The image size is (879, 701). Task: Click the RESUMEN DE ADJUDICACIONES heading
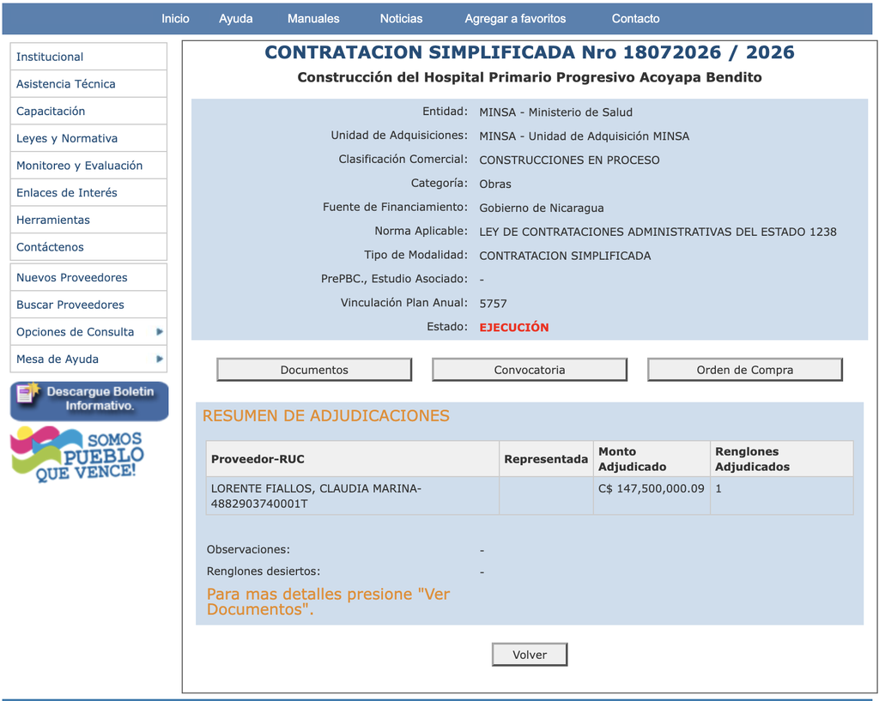pos(325,416)
